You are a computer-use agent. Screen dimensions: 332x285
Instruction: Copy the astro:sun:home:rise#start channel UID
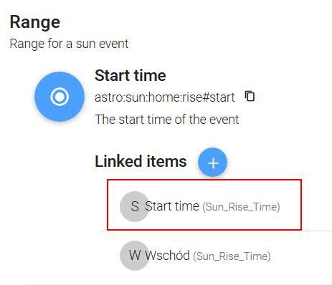(250, 96)
